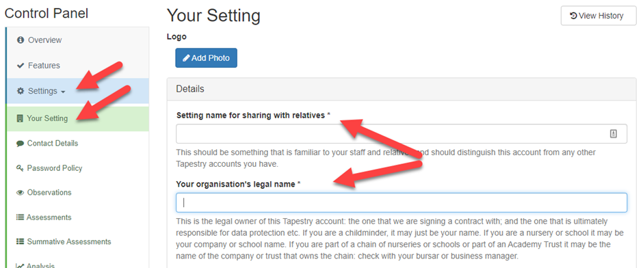Image resolution: width=643 pixels, height=268 pixels.
Task: Click the Add Photo button
Action: tap(207, 58)
